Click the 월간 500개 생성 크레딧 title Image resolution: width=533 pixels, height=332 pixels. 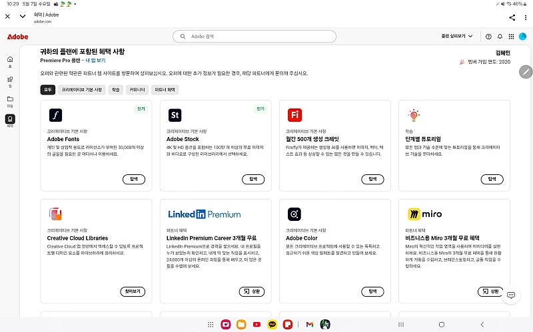coord(312,139)
